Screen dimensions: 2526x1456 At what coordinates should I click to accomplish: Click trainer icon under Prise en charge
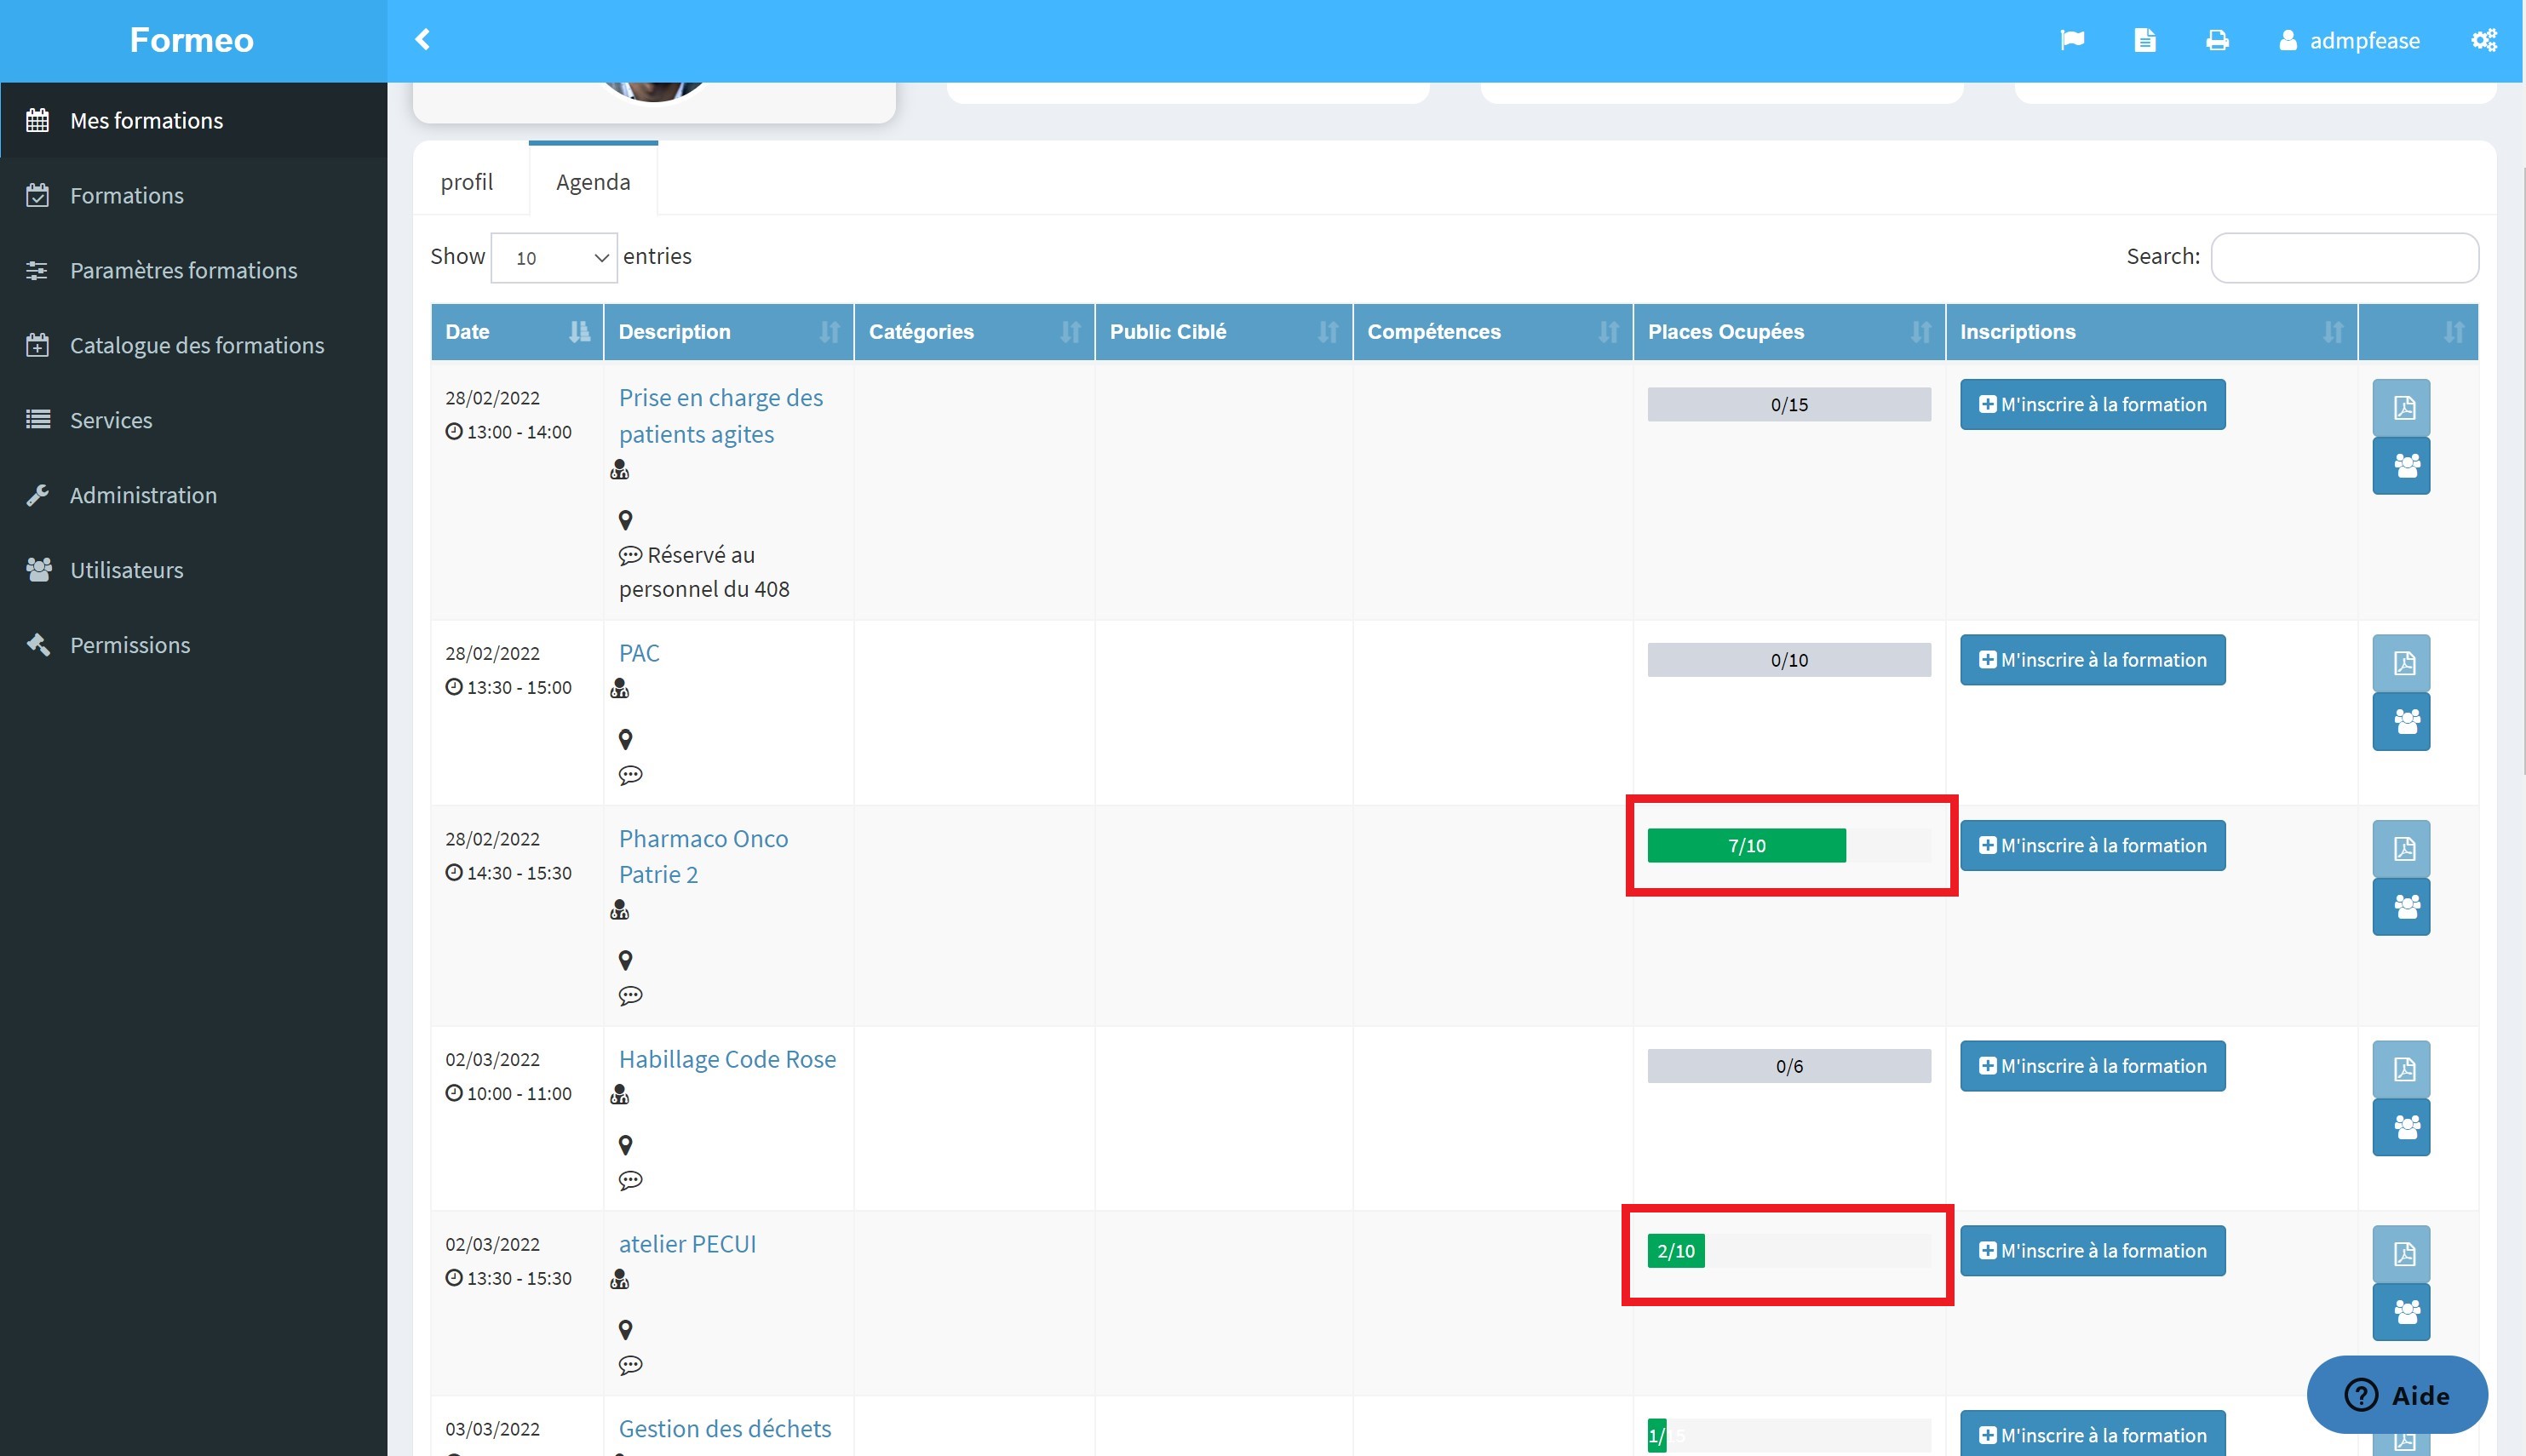[620, 469]
